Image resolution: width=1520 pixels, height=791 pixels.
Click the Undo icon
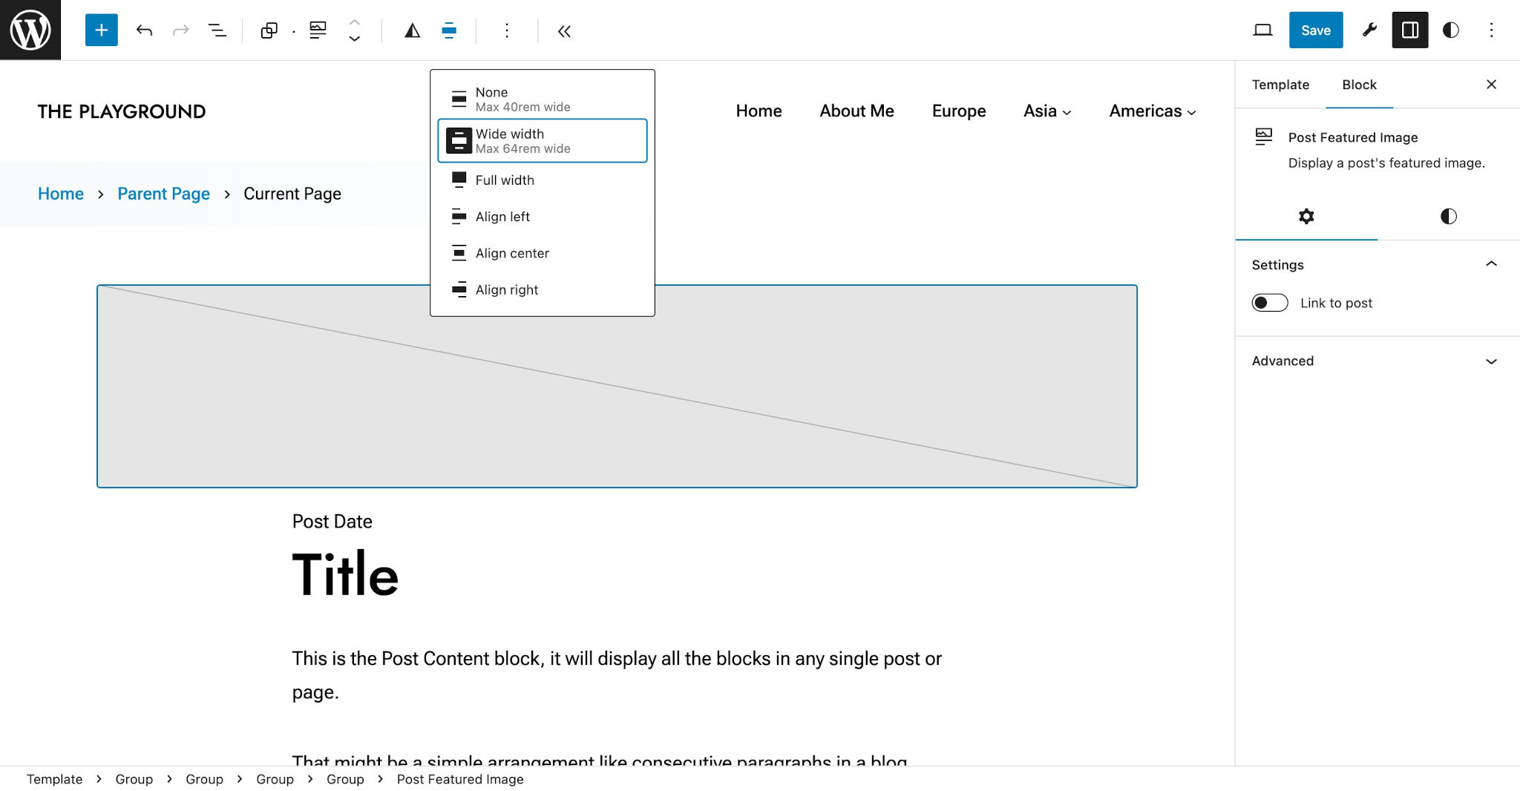click(x=145, y=30)
